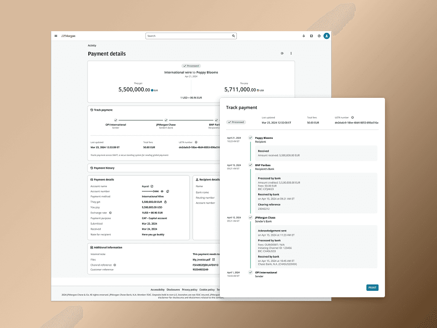Copy the account number ending 3444

pos(168,191)
